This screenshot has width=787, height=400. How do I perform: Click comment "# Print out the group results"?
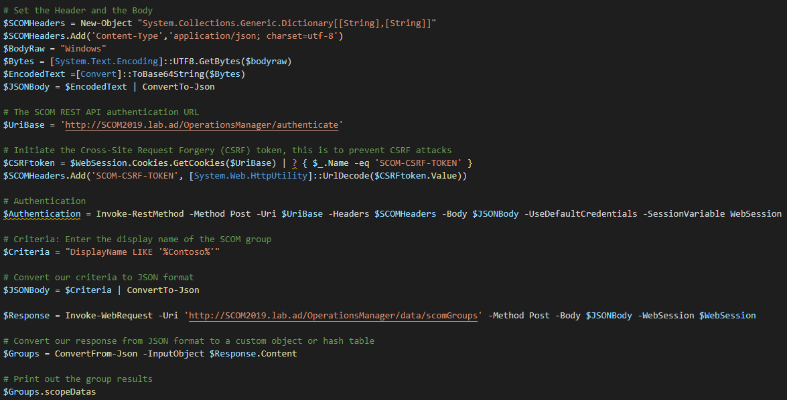click(x=78, y=379)
